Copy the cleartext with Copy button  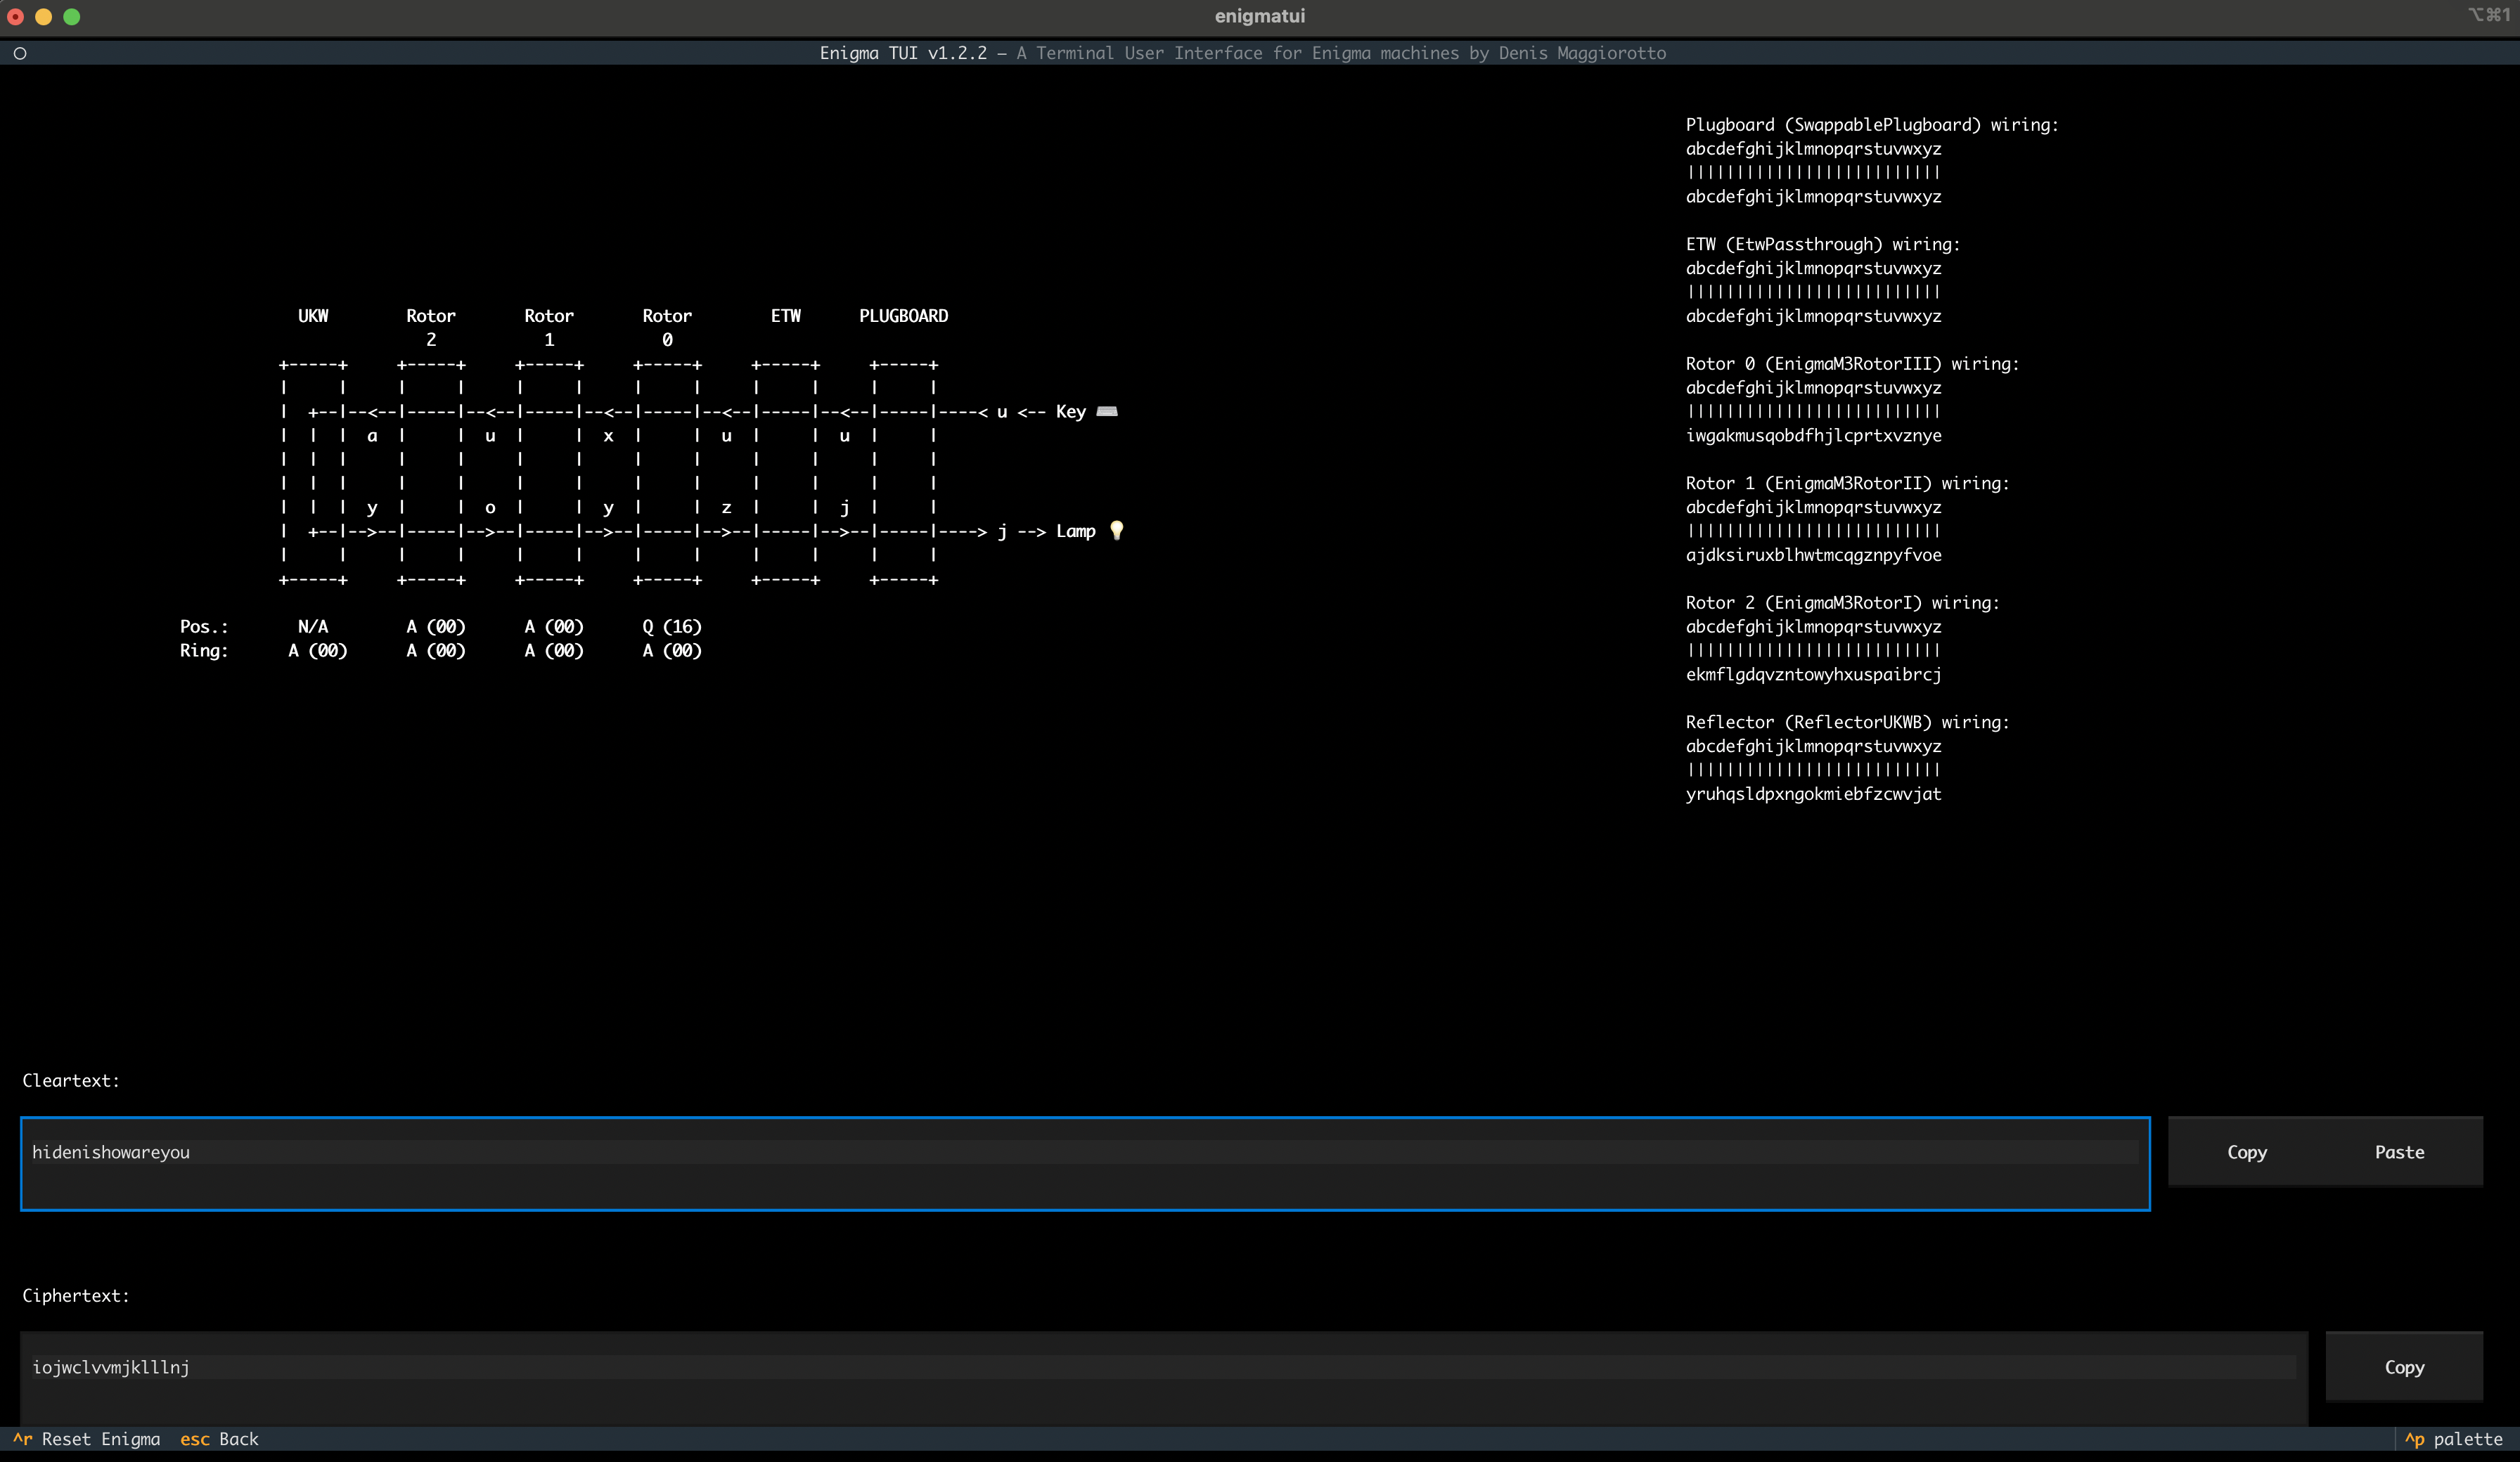[2246, 1152]
